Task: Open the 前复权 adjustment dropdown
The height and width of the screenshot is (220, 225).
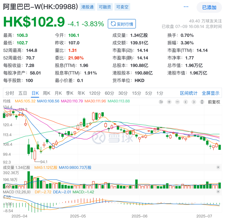Action: click(x=214, y=102)
